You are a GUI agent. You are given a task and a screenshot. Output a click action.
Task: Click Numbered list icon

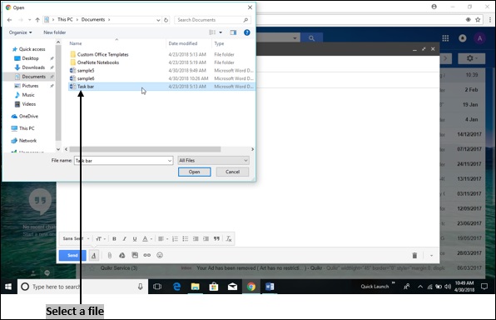(175, 239)
